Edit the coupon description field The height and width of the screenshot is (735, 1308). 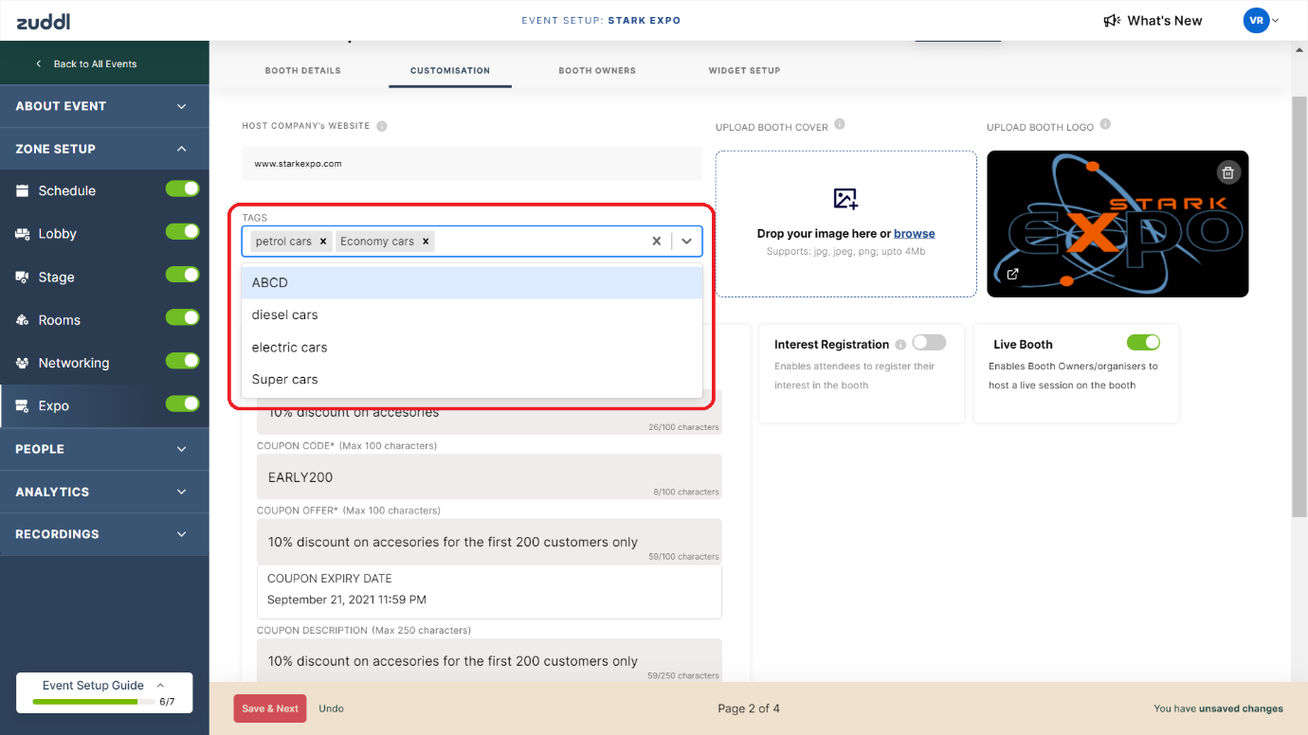pos(489,660)
